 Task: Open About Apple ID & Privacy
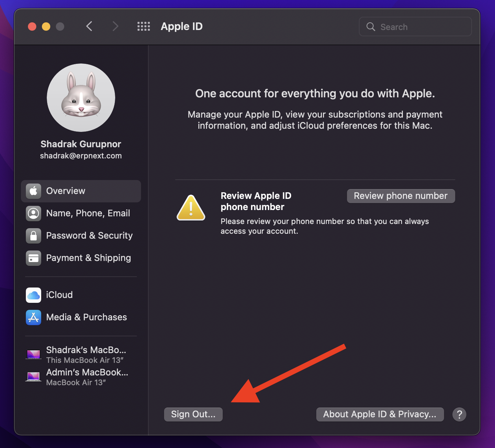coord(380,415)
